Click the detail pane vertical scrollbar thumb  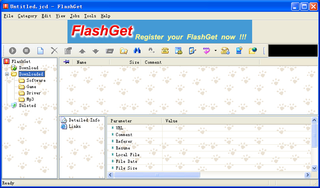click(x=314, y=135)
